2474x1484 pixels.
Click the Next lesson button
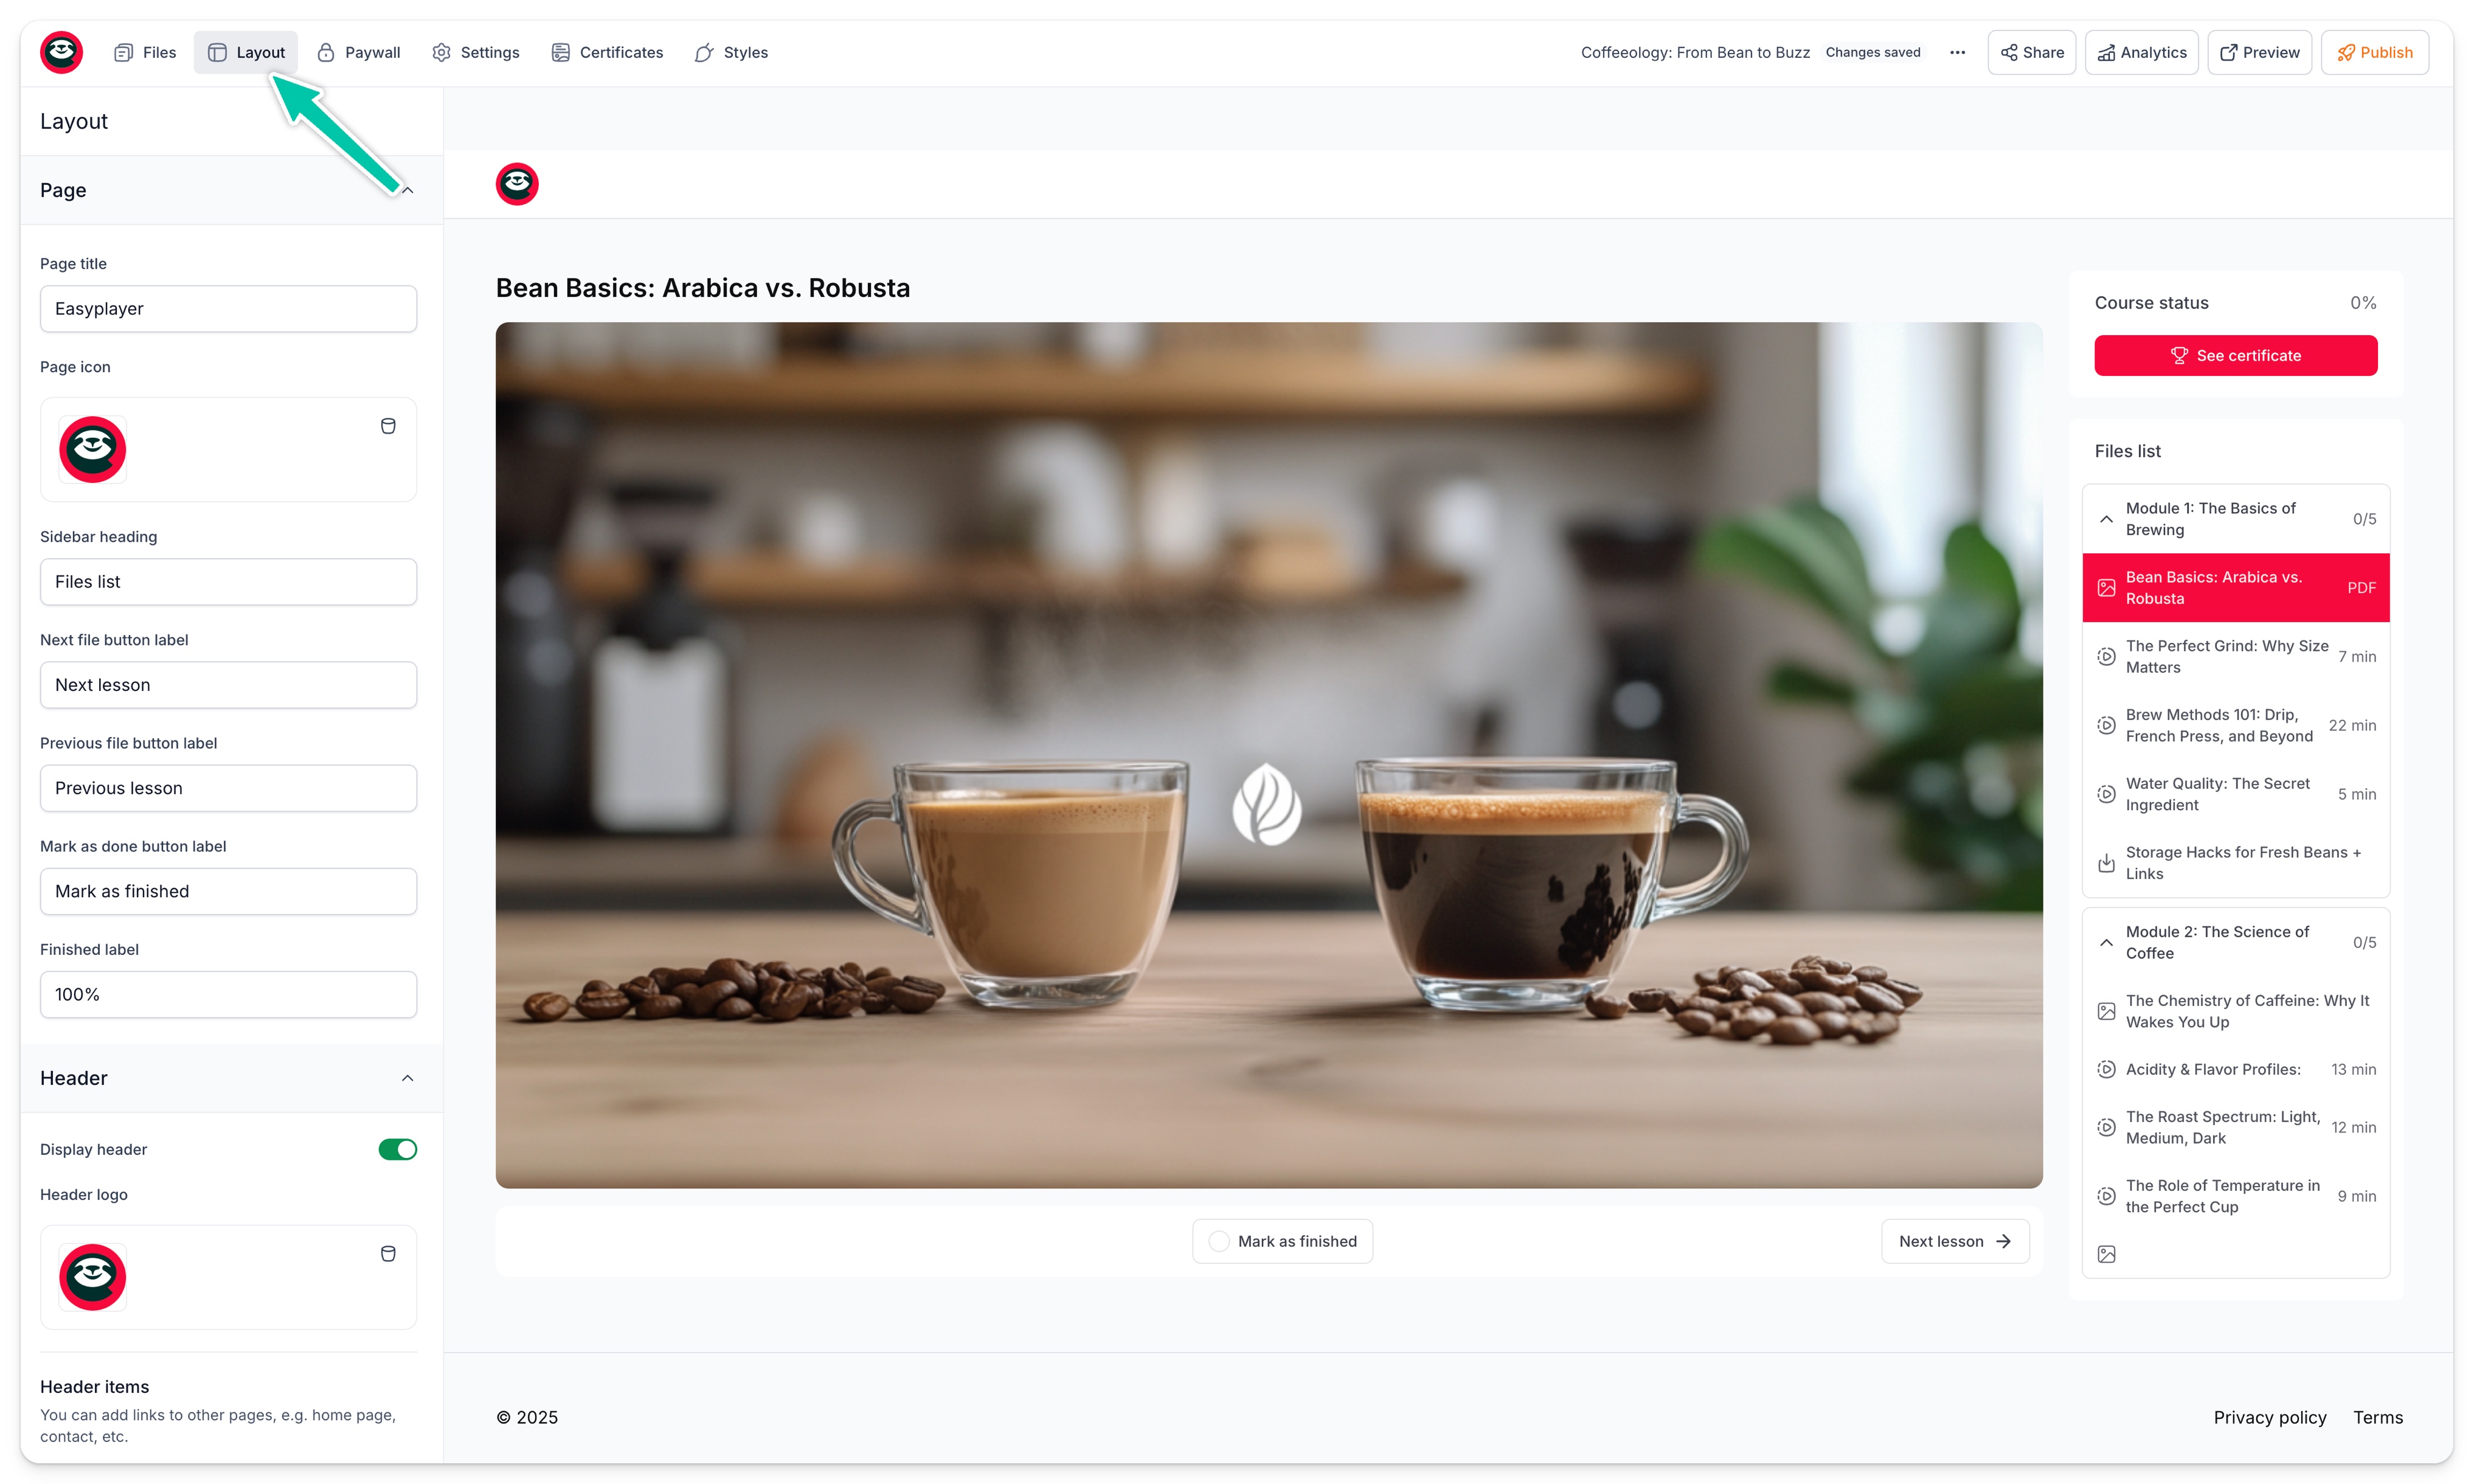tap(1954, 1241)
